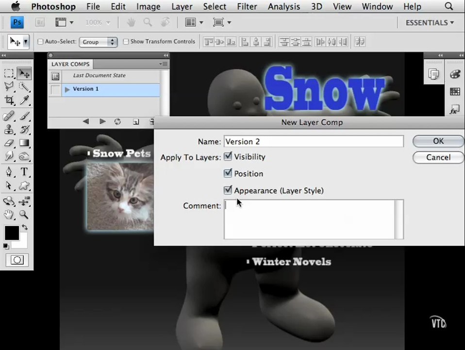The height and width of the screenshot is (350, 465).
Task: Open the Apple menu
Action: coord(16,6)
